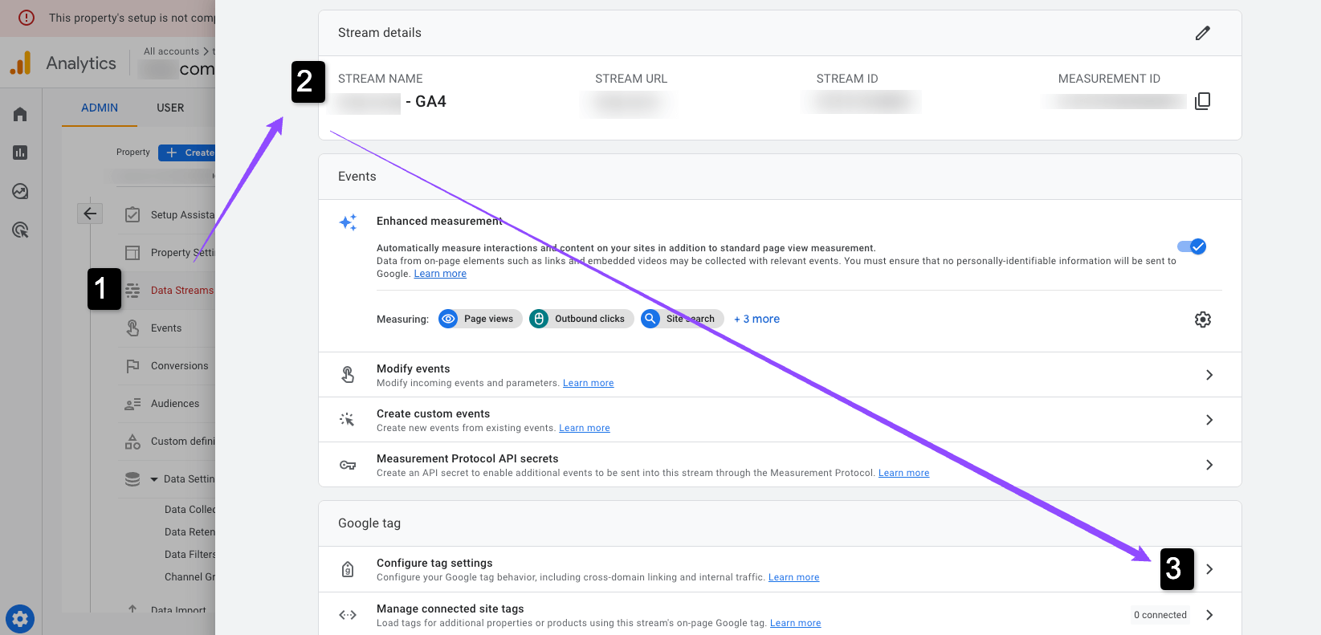
Task: Click Configure tag settings tag icon
Action: coord(348,569)
